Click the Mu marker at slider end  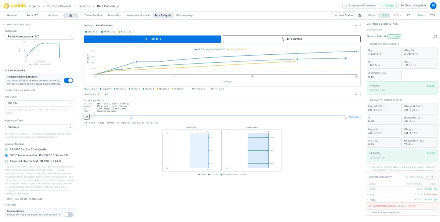pyautogui.click(x=346, y=117)
